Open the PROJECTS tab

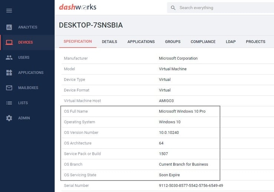click(x=255, y=42)
